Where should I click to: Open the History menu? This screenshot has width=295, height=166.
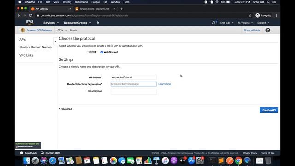click(x=67, y=2)
